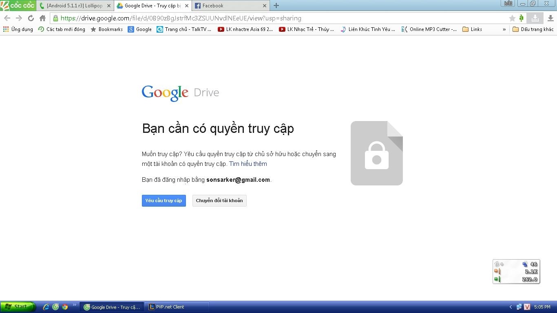The width and height of the screenshot is (557, 313).
Task: Switch to PVP.net Client in the taskbar
Action: tap(177, 307)
